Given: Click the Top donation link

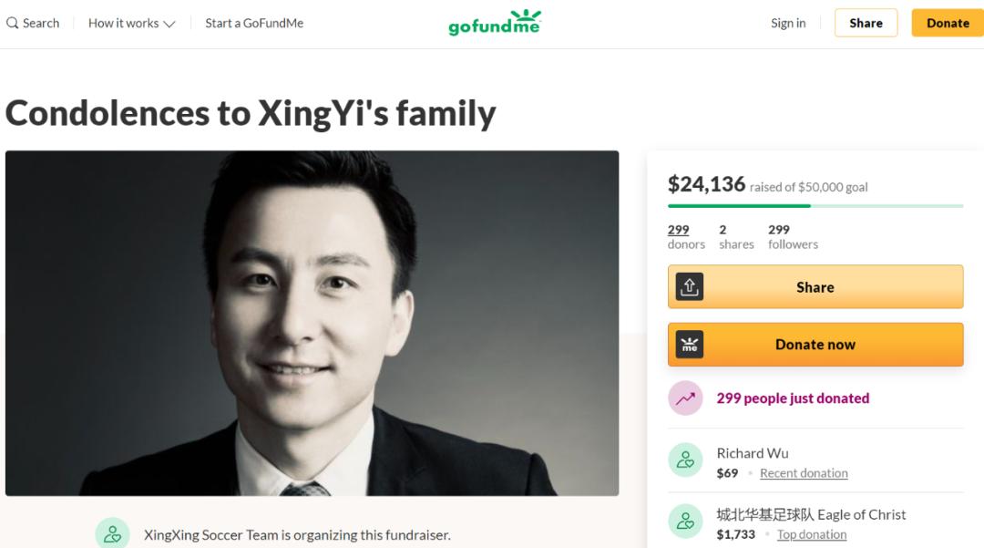Looking at the screenshot, I should [x=812, y=534].
